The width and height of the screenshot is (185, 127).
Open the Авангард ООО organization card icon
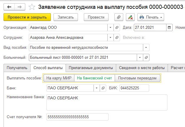(117, 28)
